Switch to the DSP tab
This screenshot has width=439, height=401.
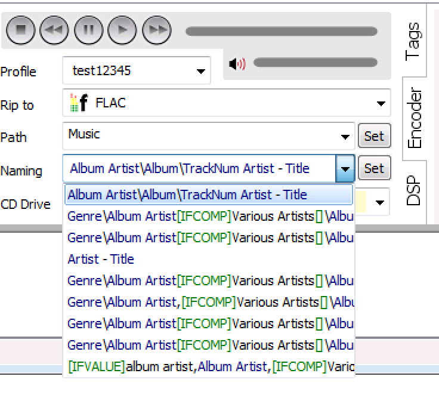[413, 191]
